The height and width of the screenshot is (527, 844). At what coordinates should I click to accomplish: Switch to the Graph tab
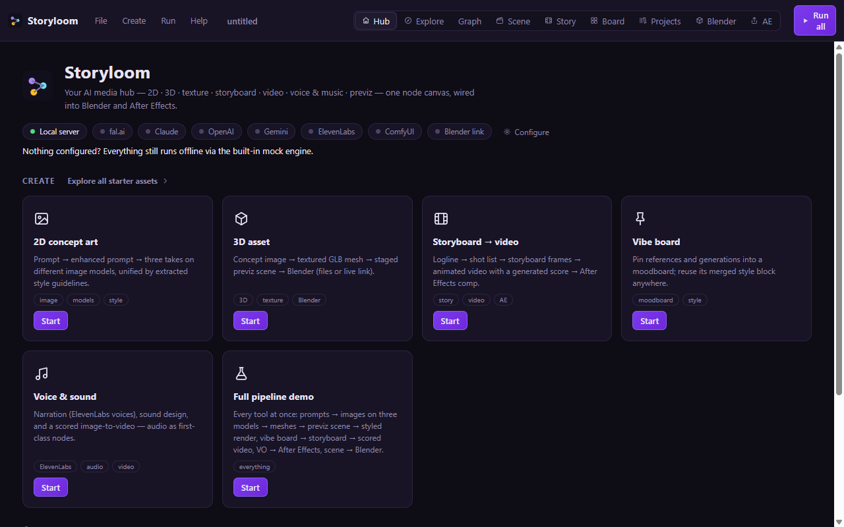coord(470,21)
